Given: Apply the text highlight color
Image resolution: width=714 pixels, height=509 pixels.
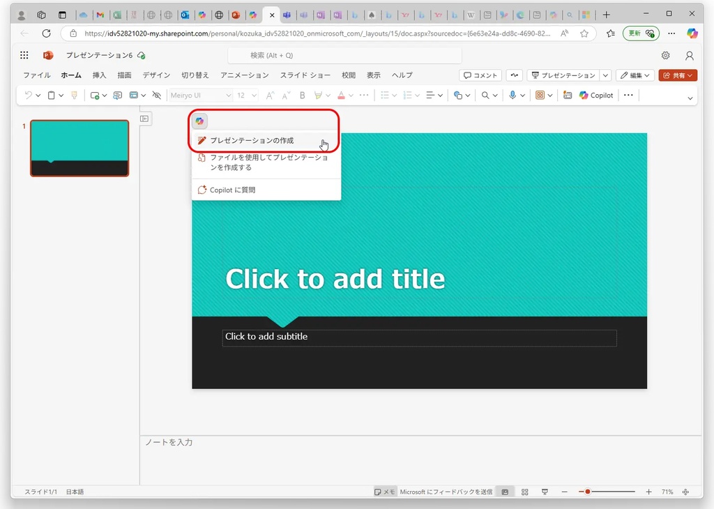Looking at the screenshot, I should click(x=318, y=95).
